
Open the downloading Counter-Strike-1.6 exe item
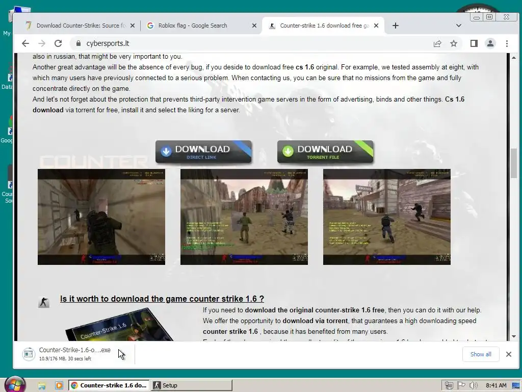[75, 354]
